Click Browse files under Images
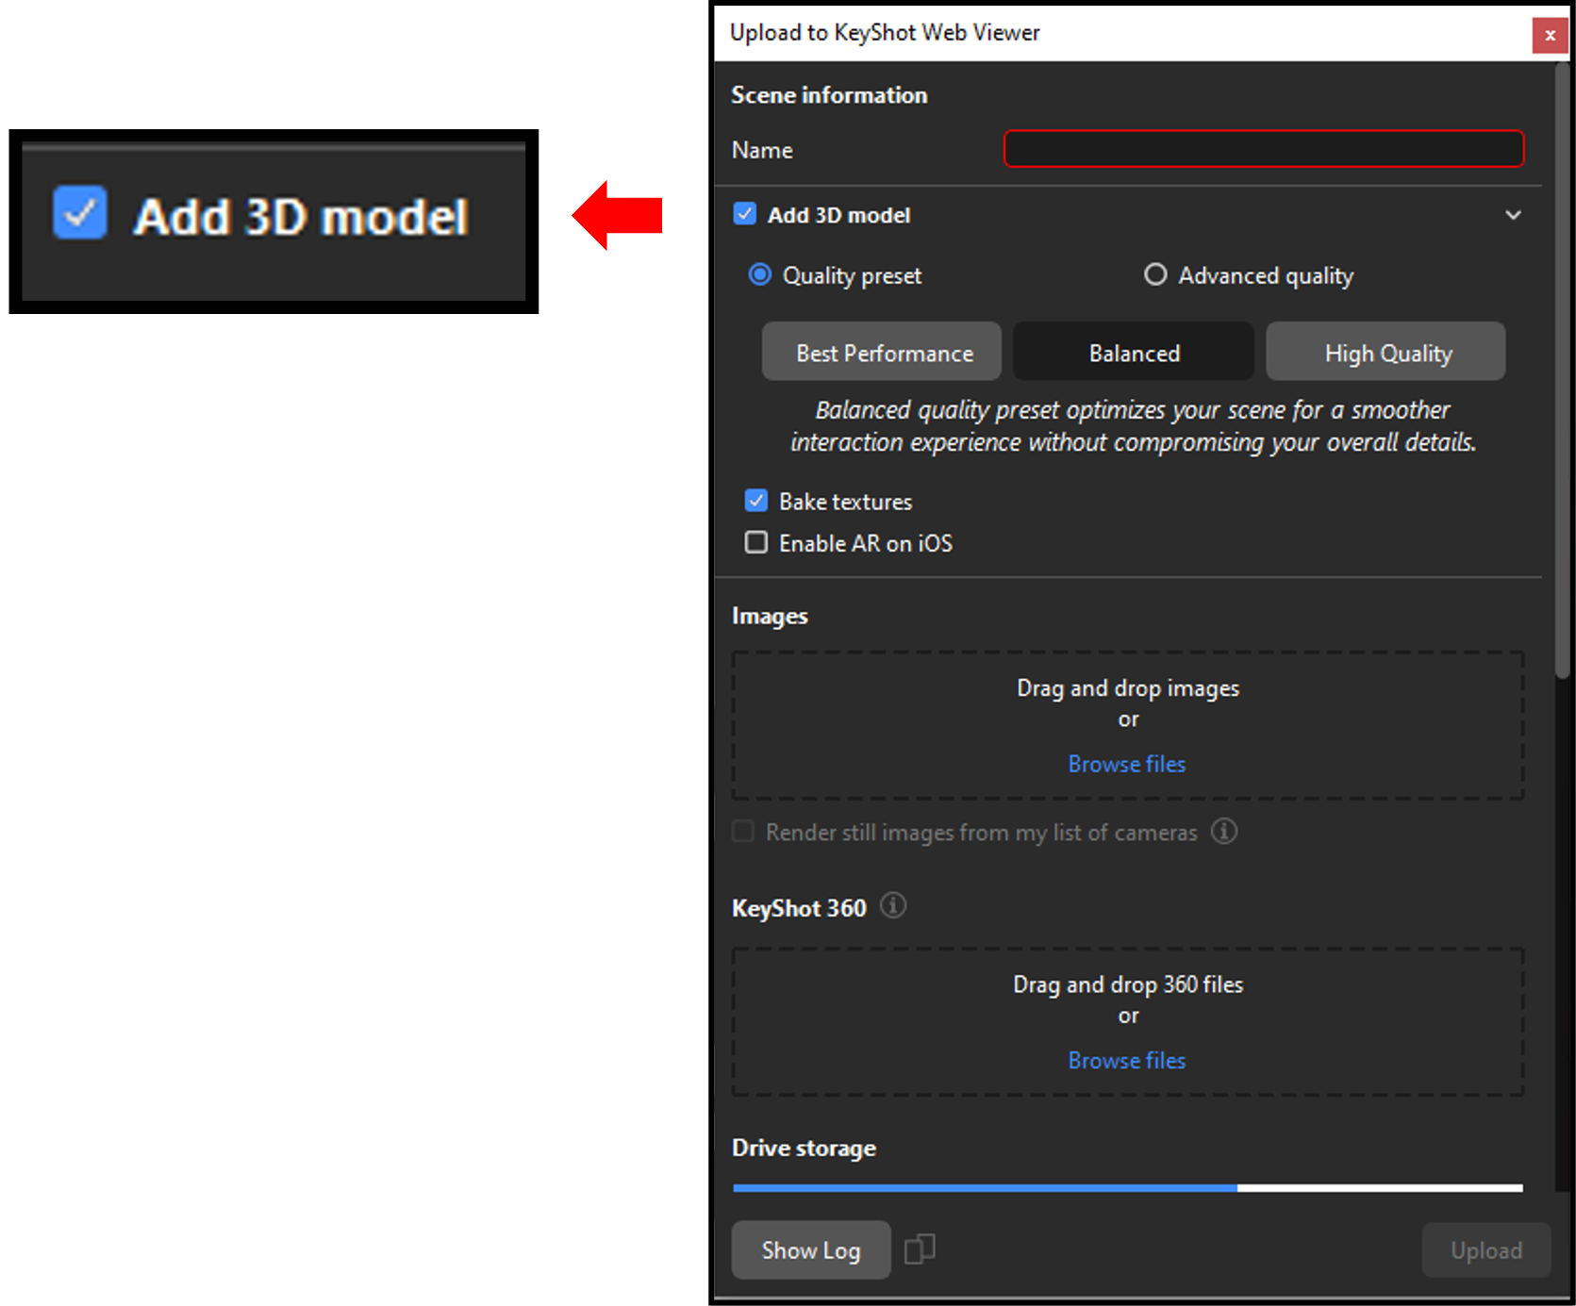 pos(1126,764)
